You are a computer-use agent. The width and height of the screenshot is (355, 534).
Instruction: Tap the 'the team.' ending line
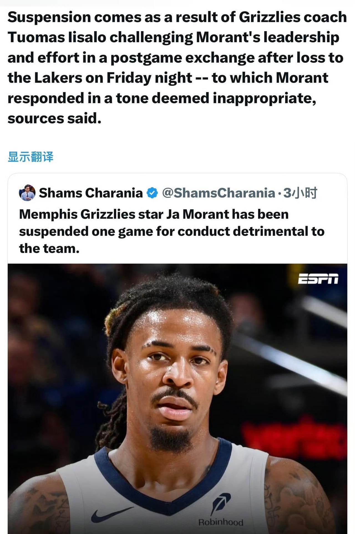coord(49,249)
